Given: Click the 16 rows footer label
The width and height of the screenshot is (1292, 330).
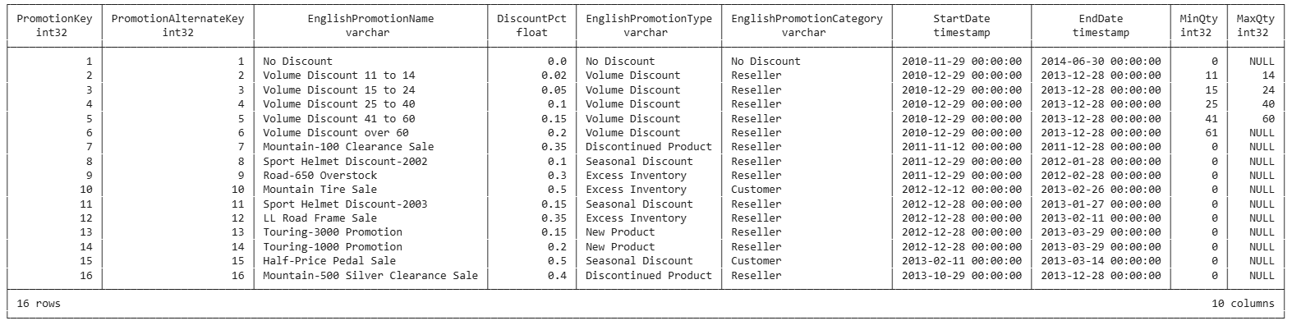Looking at the screenshot, I should click(x=39, y=304).
